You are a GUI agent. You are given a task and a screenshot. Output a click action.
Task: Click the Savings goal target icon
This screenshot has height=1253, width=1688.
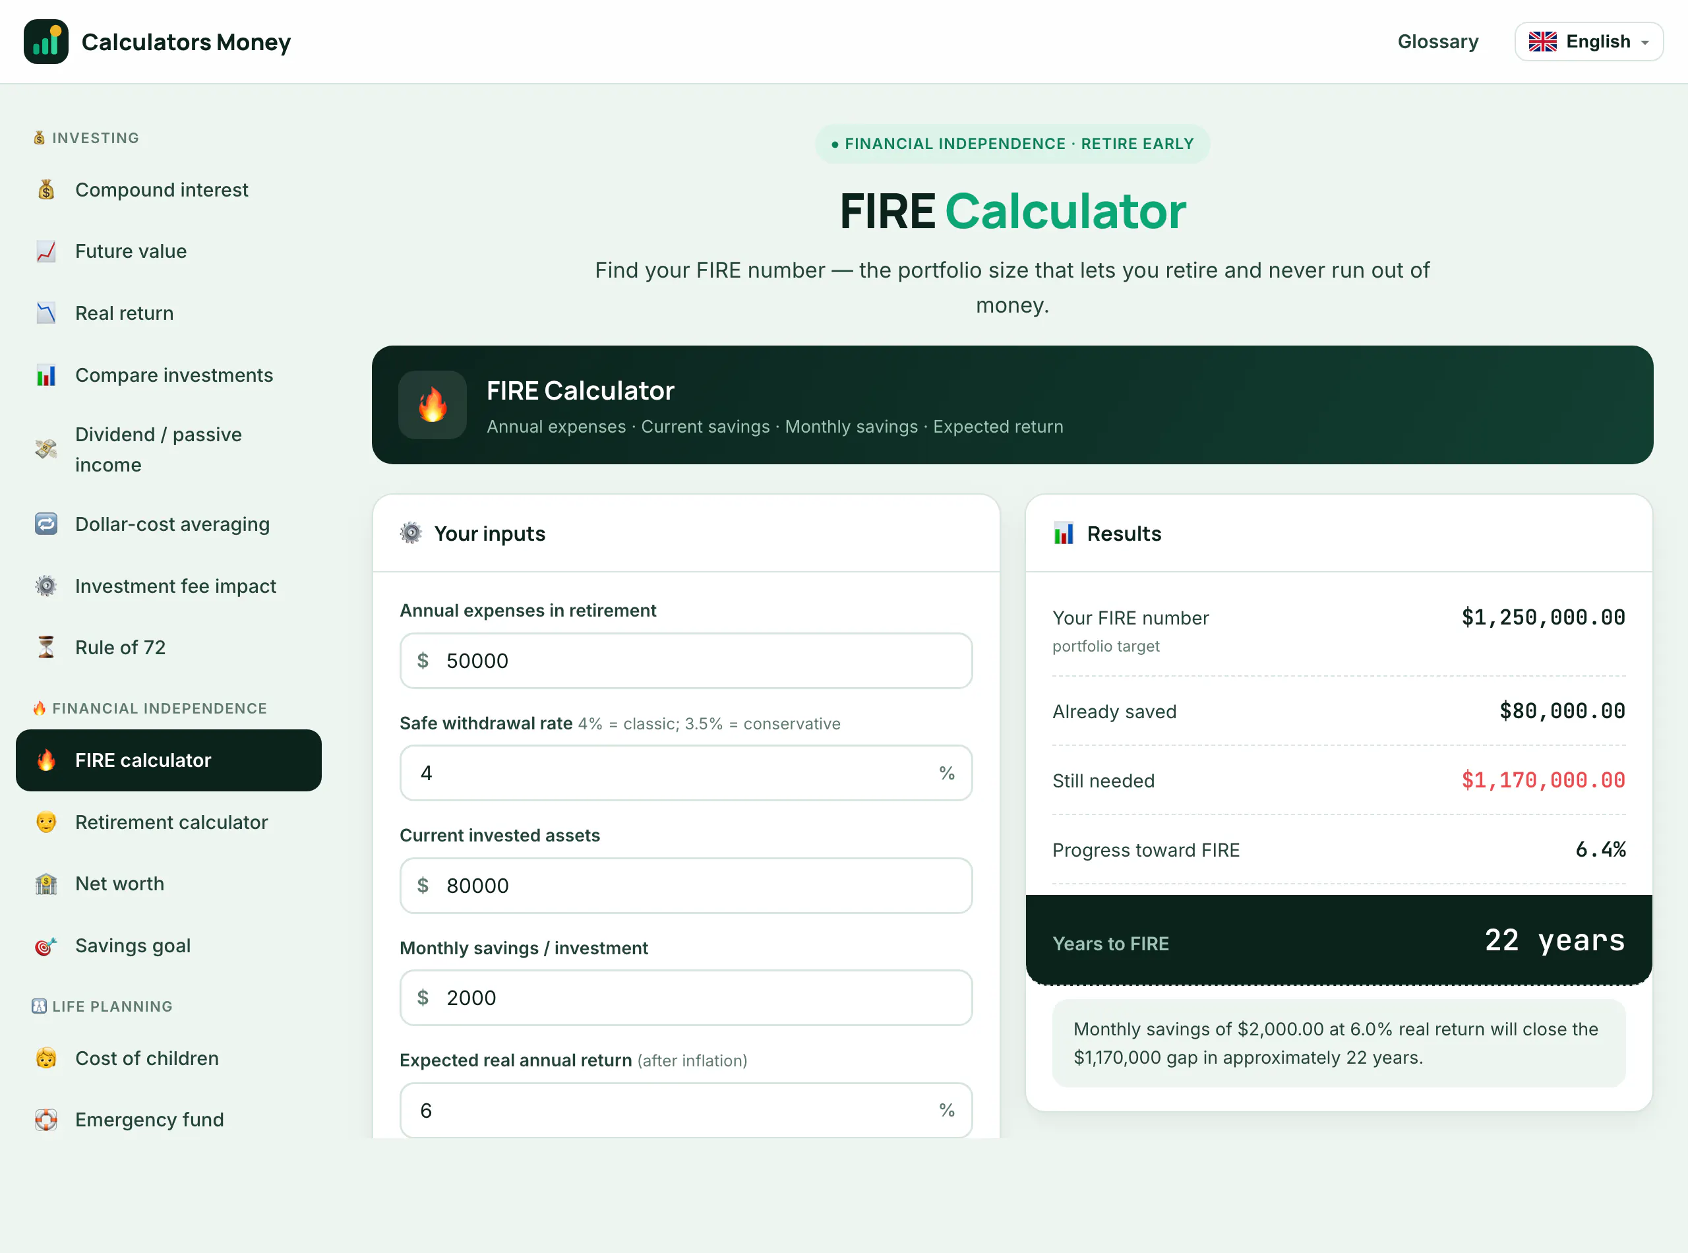(x=46, y=946)
